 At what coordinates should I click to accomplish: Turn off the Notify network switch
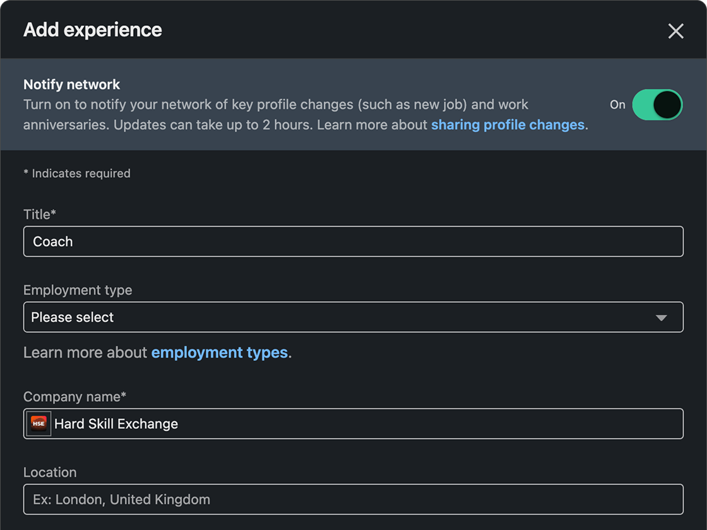(x=657, y=105)
